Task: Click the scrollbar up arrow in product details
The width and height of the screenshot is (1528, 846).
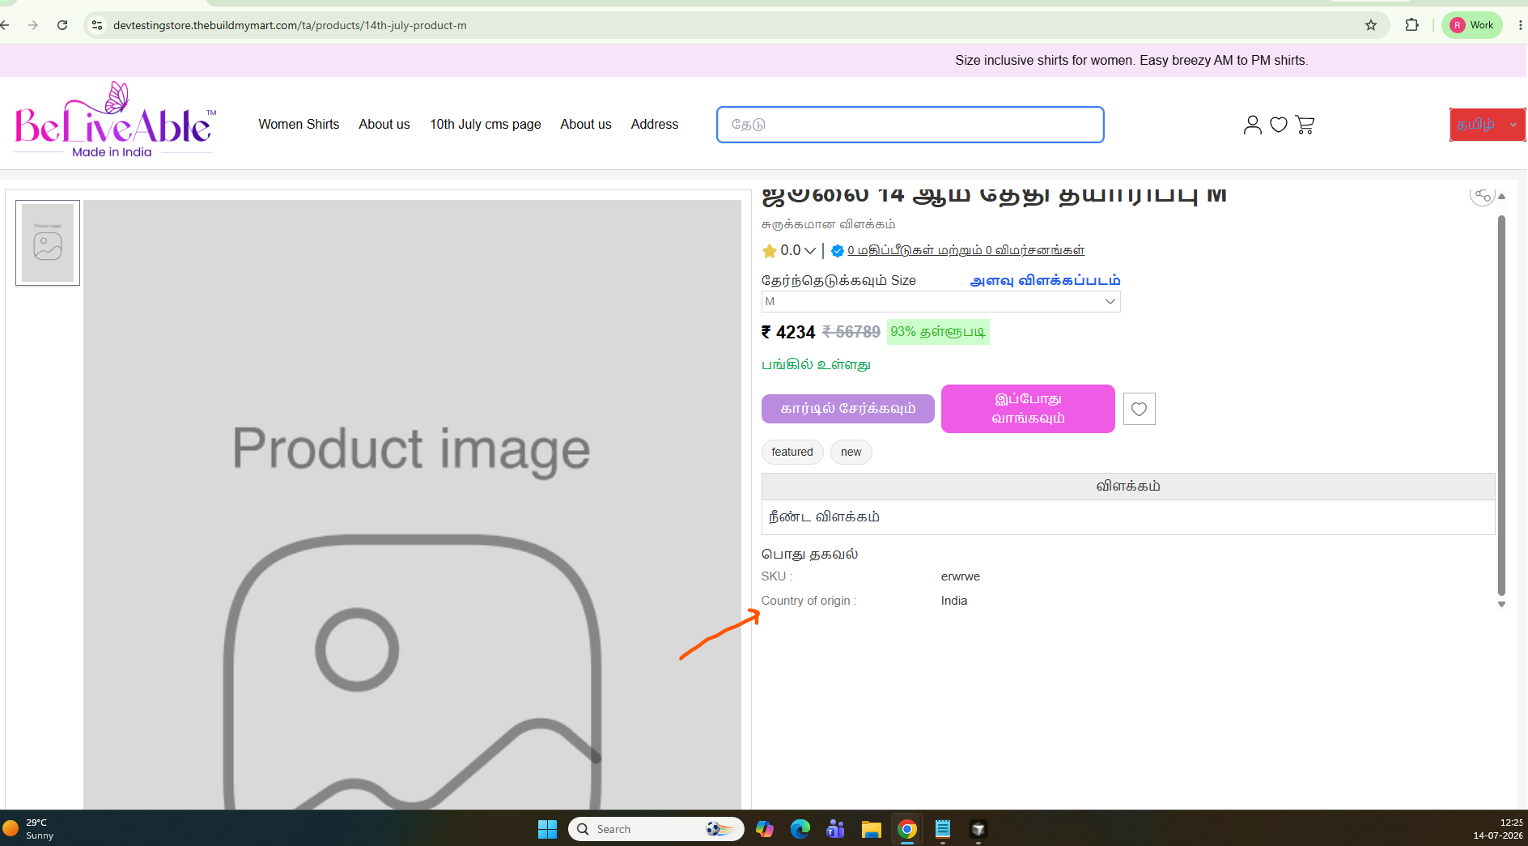Action: tap(1501, 197)
